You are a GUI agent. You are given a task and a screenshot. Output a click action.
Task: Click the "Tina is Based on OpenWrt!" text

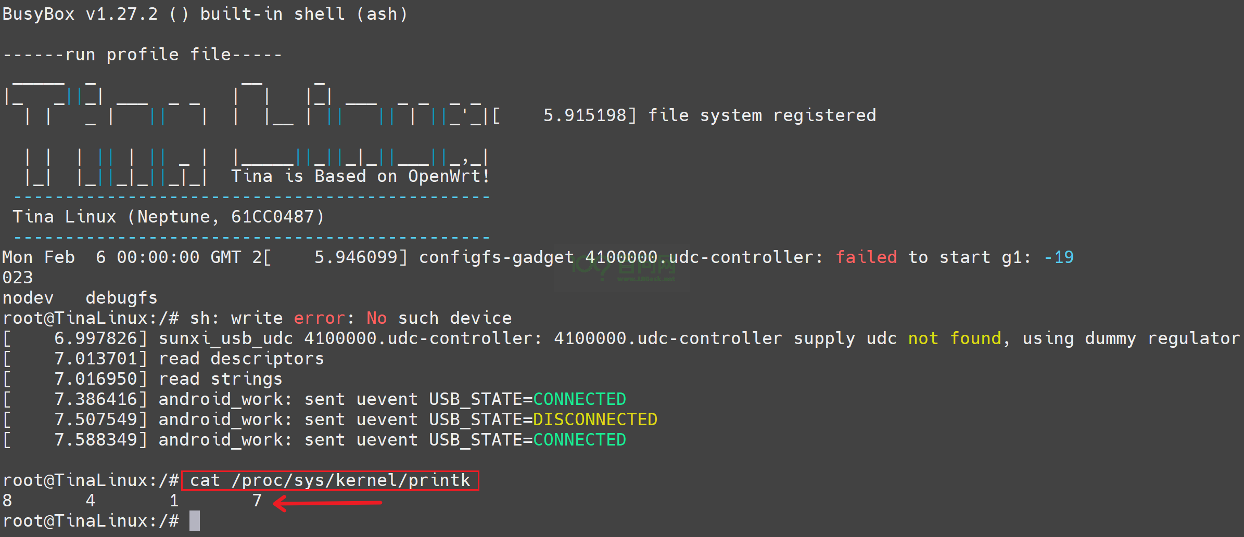point(360,176)
